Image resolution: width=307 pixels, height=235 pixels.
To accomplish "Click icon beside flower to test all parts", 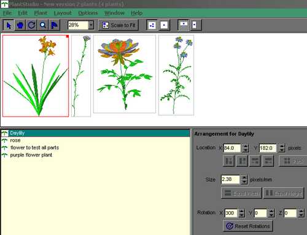I will [4, 148].
